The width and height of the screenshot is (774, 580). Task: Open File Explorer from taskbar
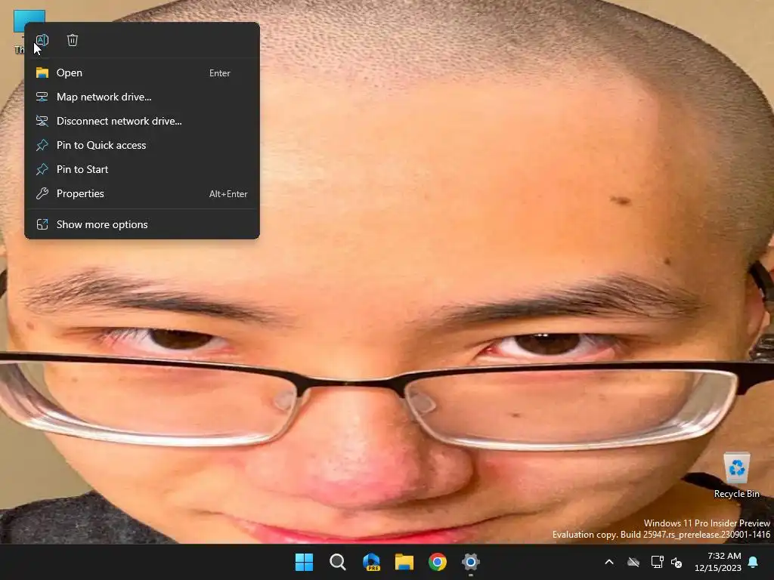(404, 562)
